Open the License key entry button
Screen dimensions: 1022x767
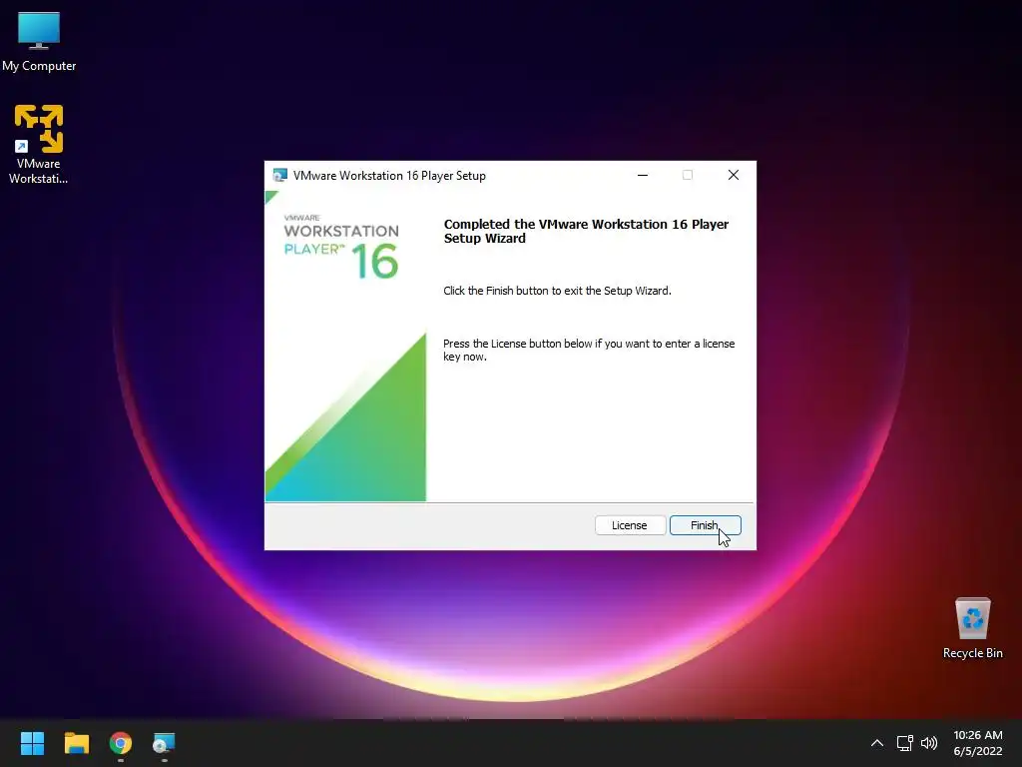(x=630, y=525)
